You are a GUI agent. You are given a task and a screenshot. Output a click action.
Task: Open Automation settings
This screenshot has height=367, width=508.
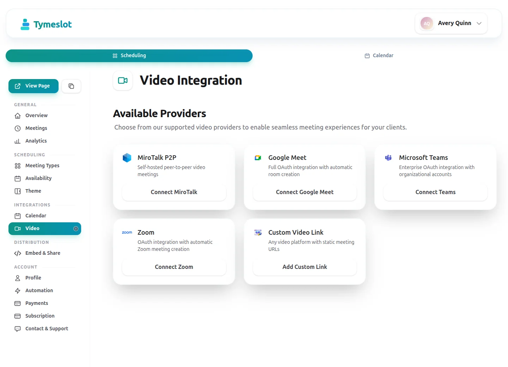pyautogui.click(x=45, y=290)
